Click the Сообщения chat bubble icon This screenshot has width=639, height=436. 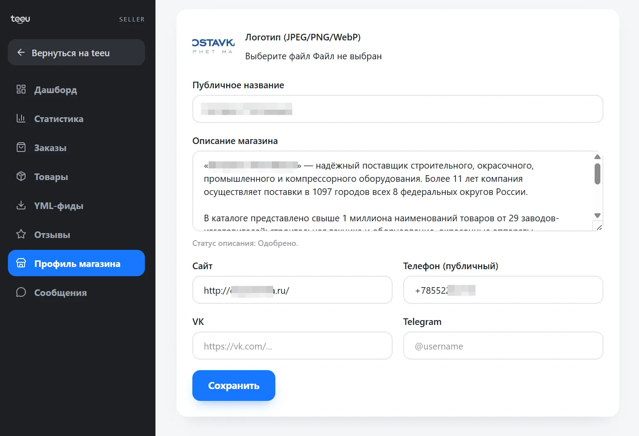coord(21,292)
